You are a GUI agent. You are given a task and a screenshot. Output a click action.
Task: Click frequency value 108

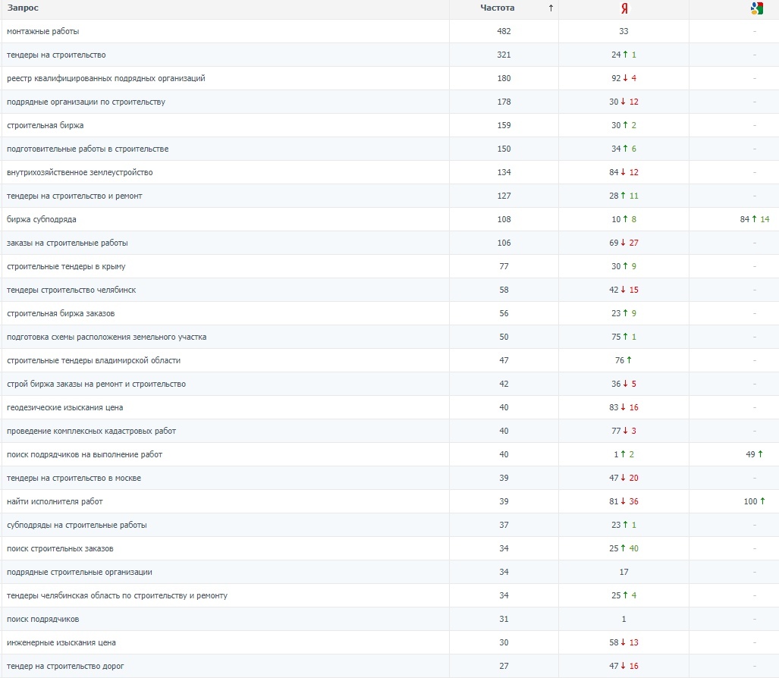(504, 219)
